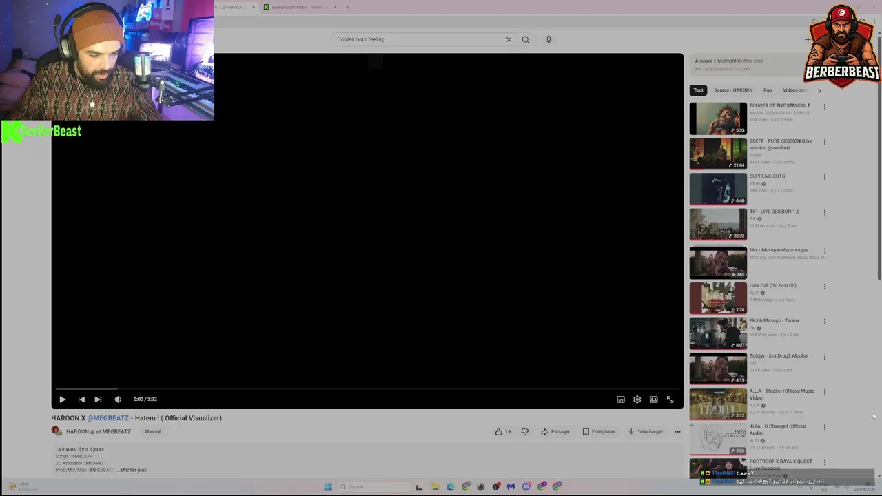Open the more actions menu beside Télécharger
The image size is (882, 496).
coord(677,431)
